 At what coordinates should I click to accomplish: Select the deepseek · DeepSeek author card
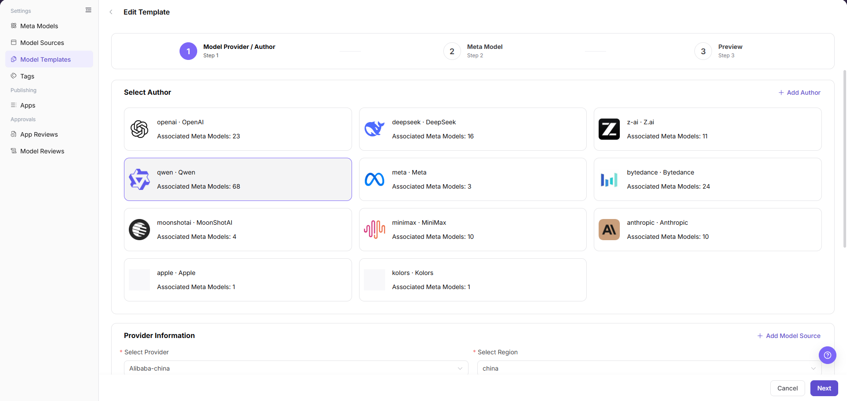473,129
